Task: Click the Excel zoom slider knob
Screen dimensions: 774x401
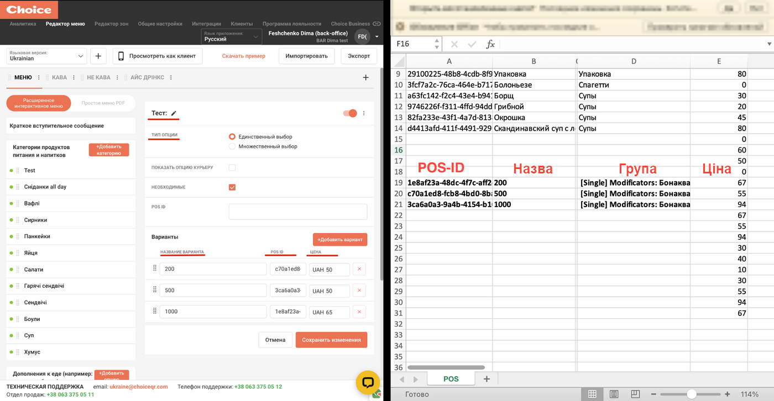Action: 691,394
